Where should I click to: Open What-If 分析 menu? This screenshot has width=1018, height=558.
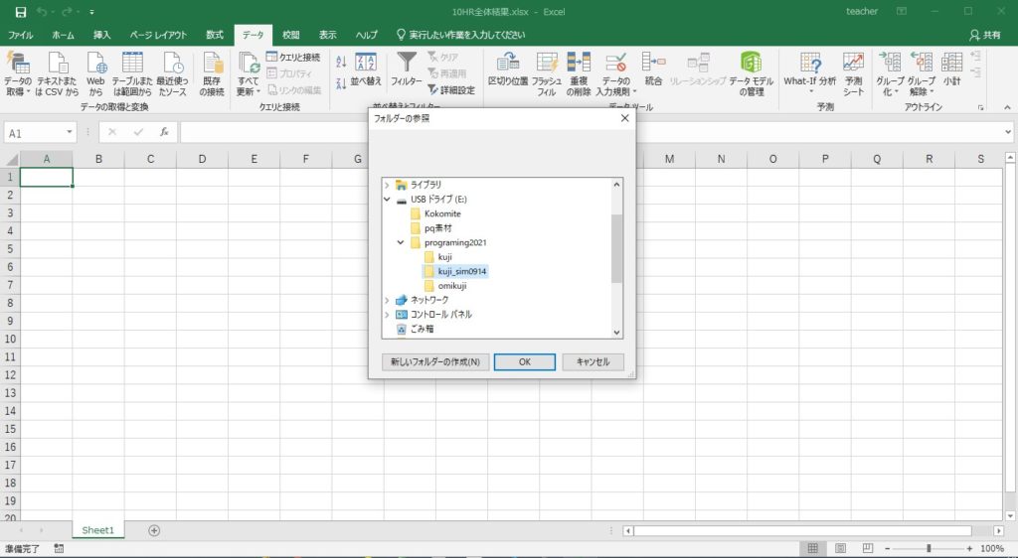click(809, 72)
